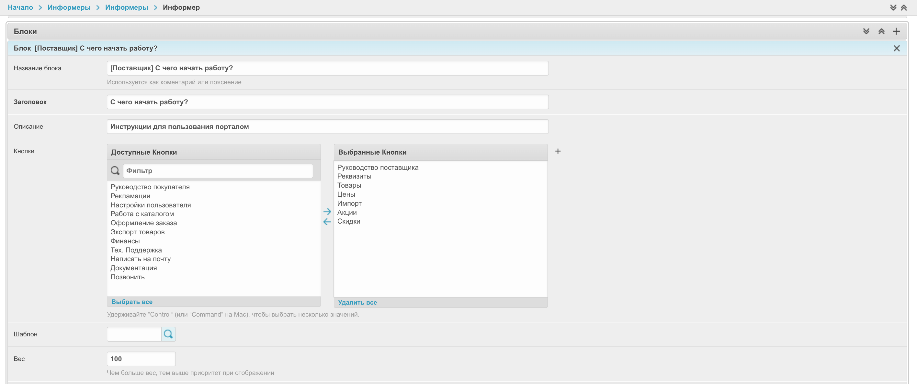Click Удалить все link
917x384 pixels.
click(357, 302)
